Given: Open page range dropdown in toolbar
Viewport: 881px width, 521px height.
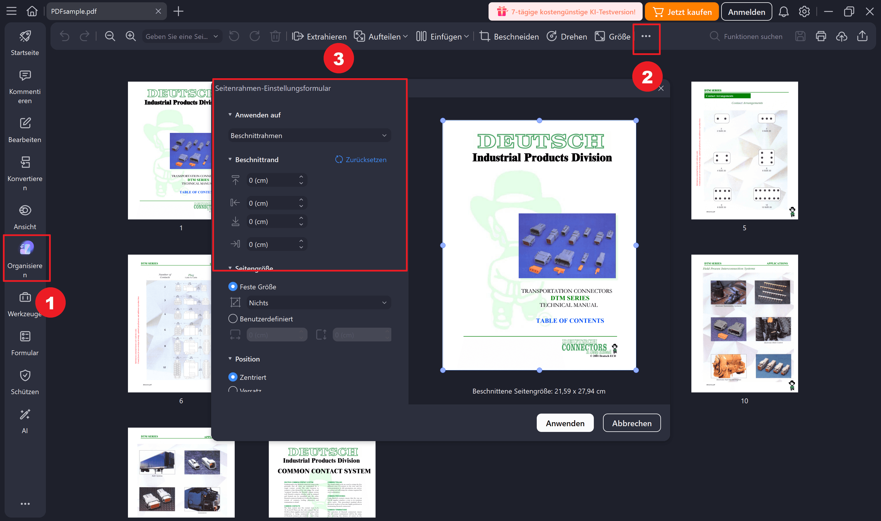Looking at the screenshot, I should 182,36.
